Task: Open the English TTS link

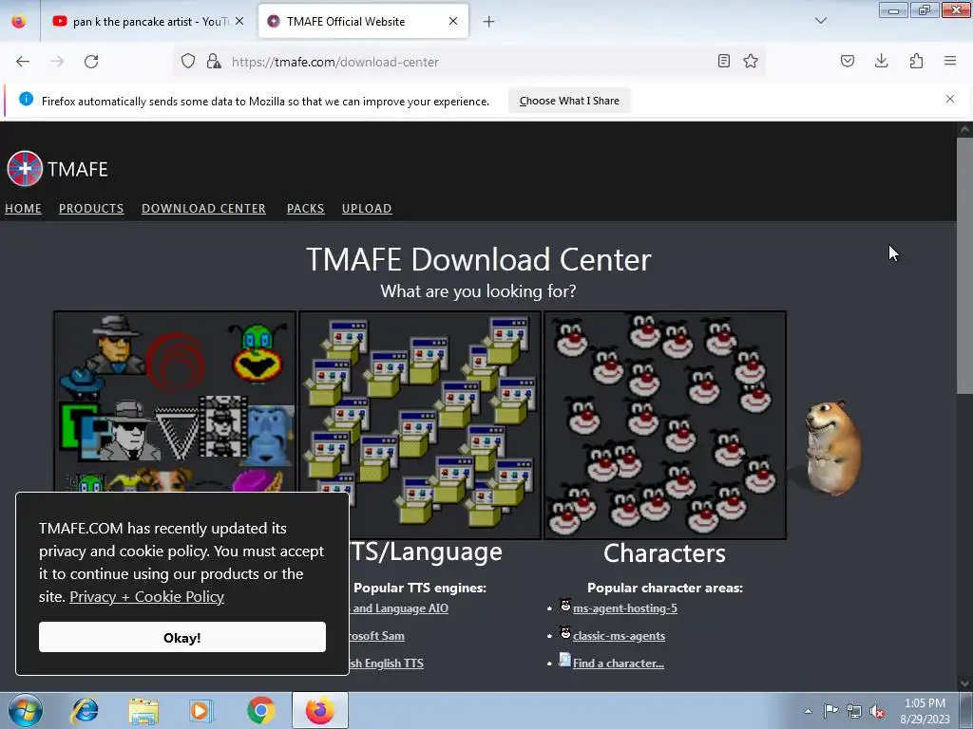Action: (x=388, y=664)
